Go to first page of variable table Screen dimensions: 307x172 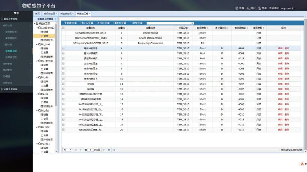[x=76, y=150]
